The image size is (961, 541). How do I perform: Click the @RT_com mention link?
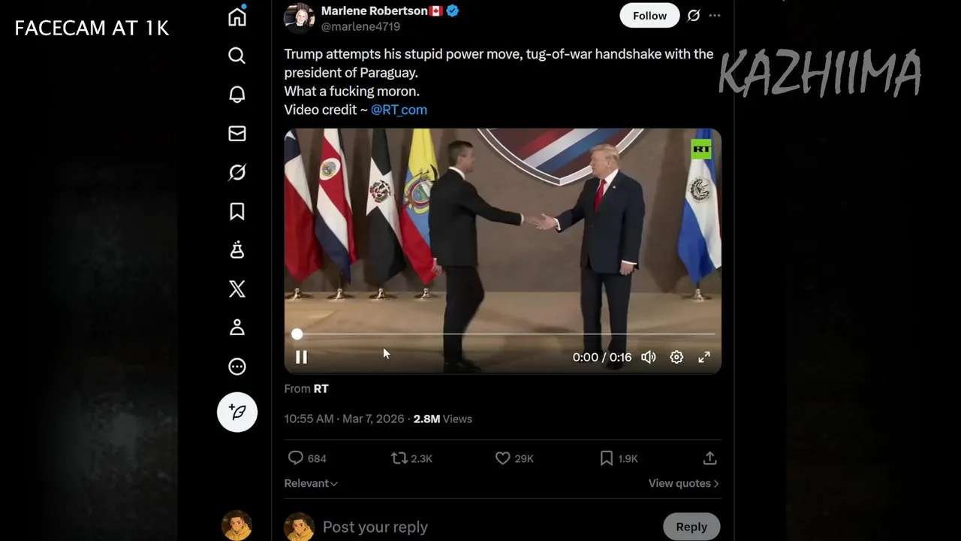click(x=399, y=110)
